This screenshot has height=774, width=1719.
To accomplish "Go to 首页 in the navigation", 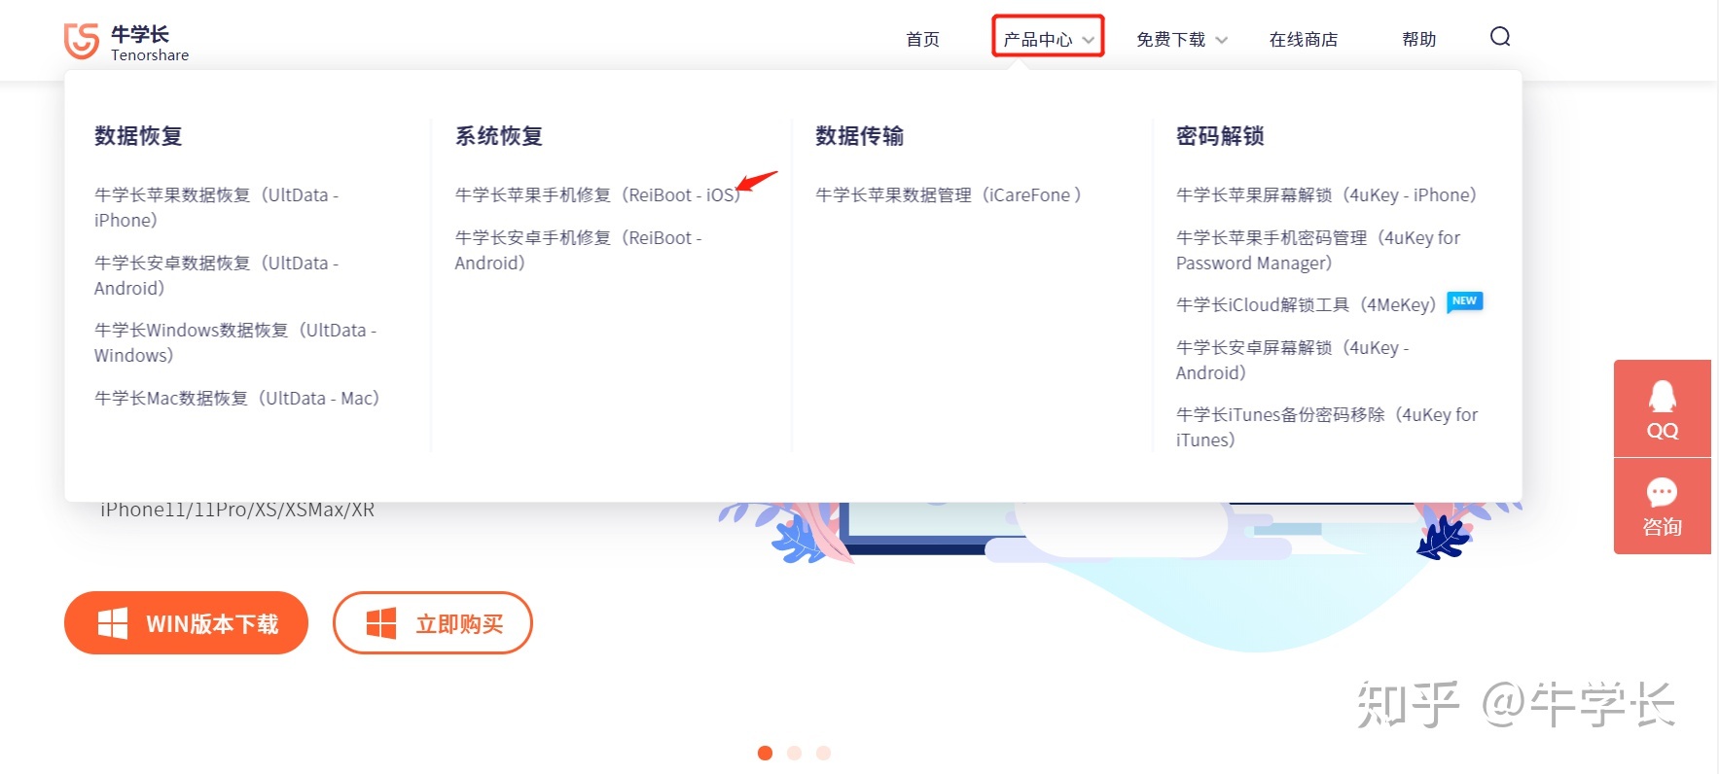I will click(922, 39).
